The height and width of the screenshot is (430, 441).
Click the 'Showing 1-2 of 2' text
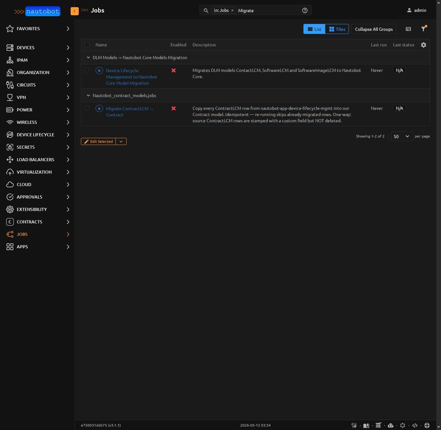coord(370,136)
